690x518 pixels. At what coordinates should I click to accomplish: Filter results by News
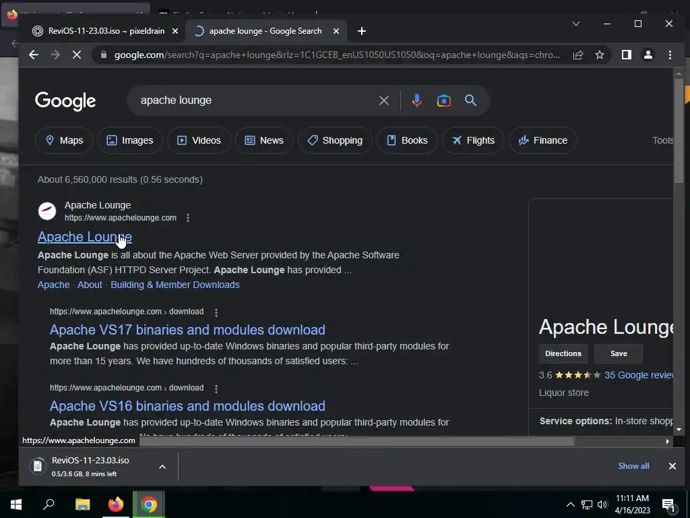point(264,140)
